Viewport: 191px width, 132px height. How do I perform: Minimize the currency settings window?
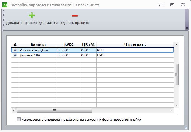click(161, 5)
